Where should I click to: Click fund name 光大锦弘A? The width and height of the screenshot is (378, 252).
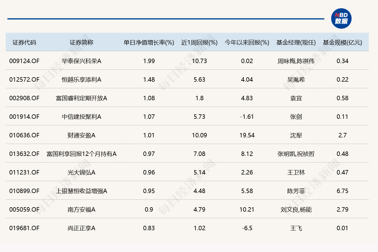[x=82, y=172]
